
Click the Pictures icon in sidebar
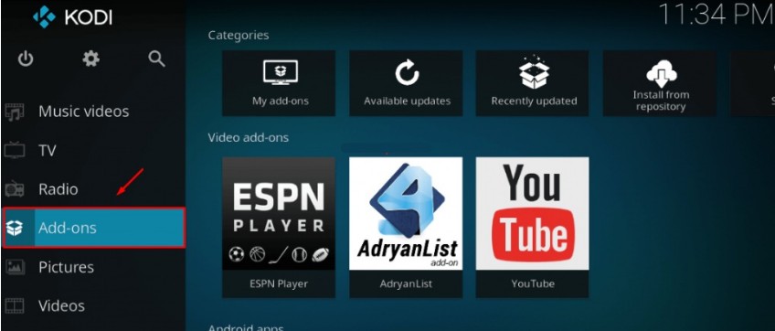tap(15, 267)
